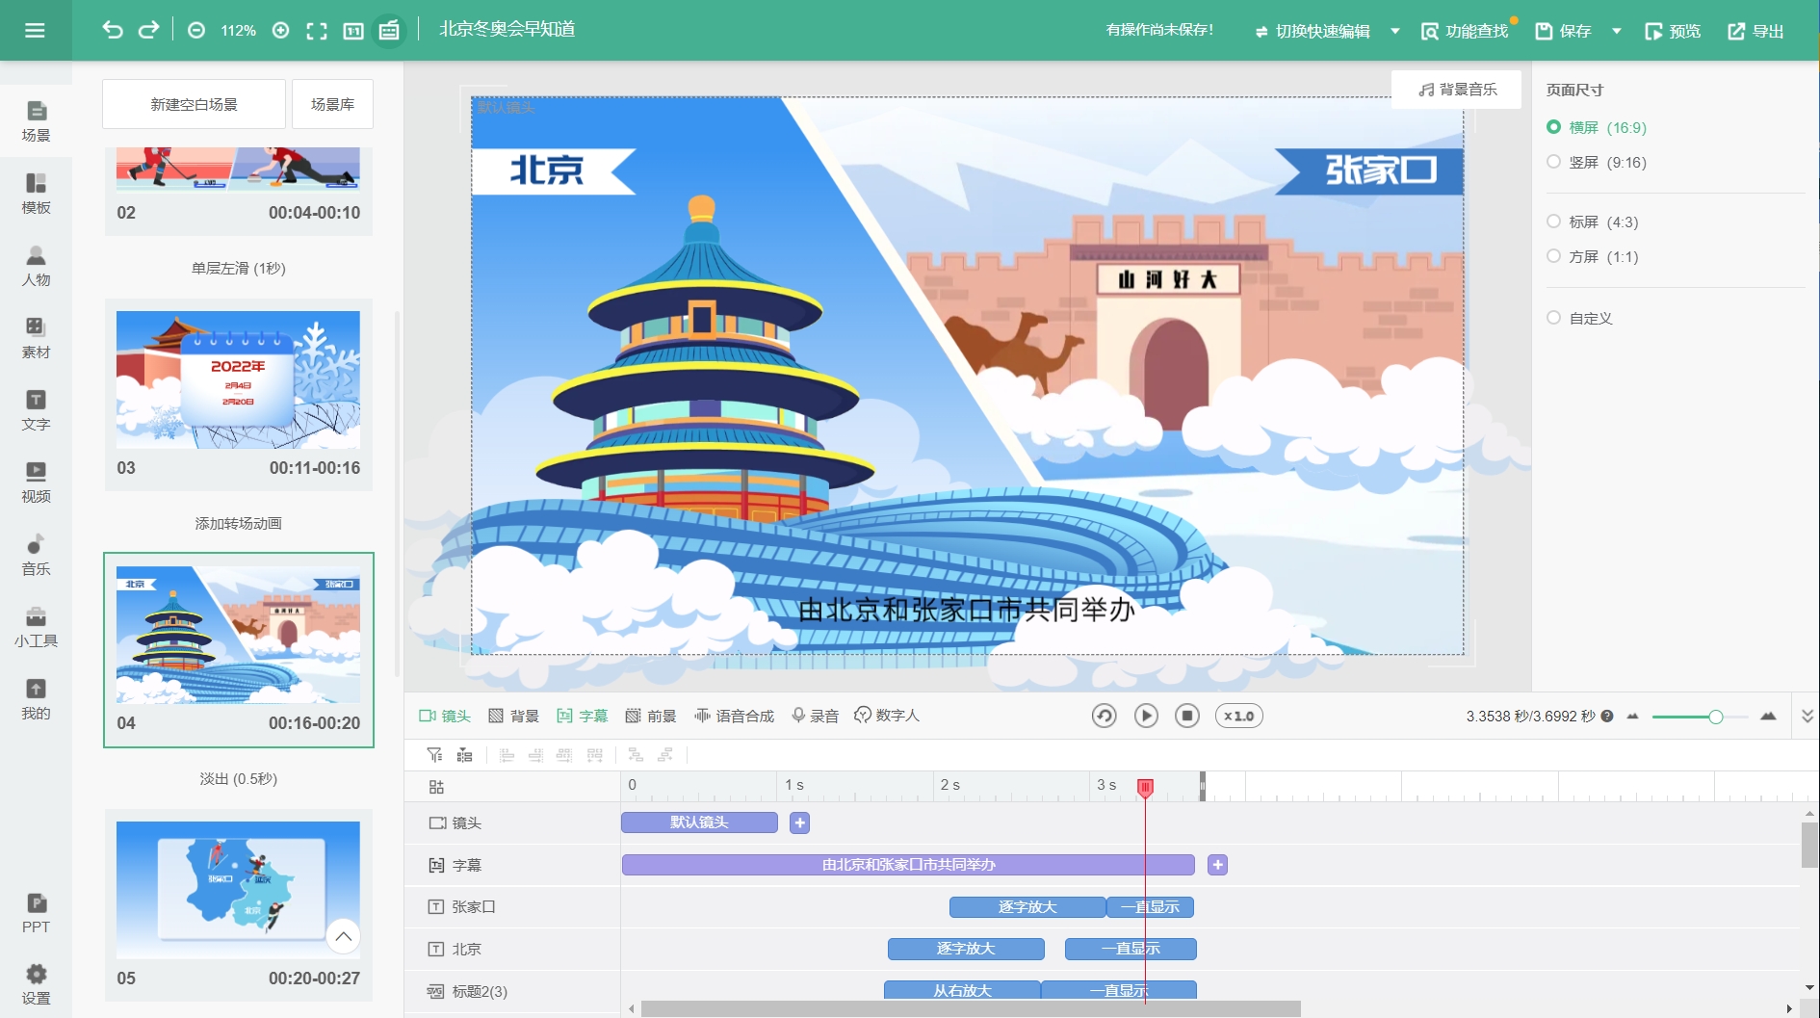Image resolution: width=1820 pixels, height=1018 pixels.
Task: Click the timeline horizontal scrollbar
Action: (971, 1008)
